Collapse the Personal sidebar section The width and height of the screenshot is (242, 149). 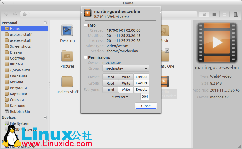click(45, 23)
